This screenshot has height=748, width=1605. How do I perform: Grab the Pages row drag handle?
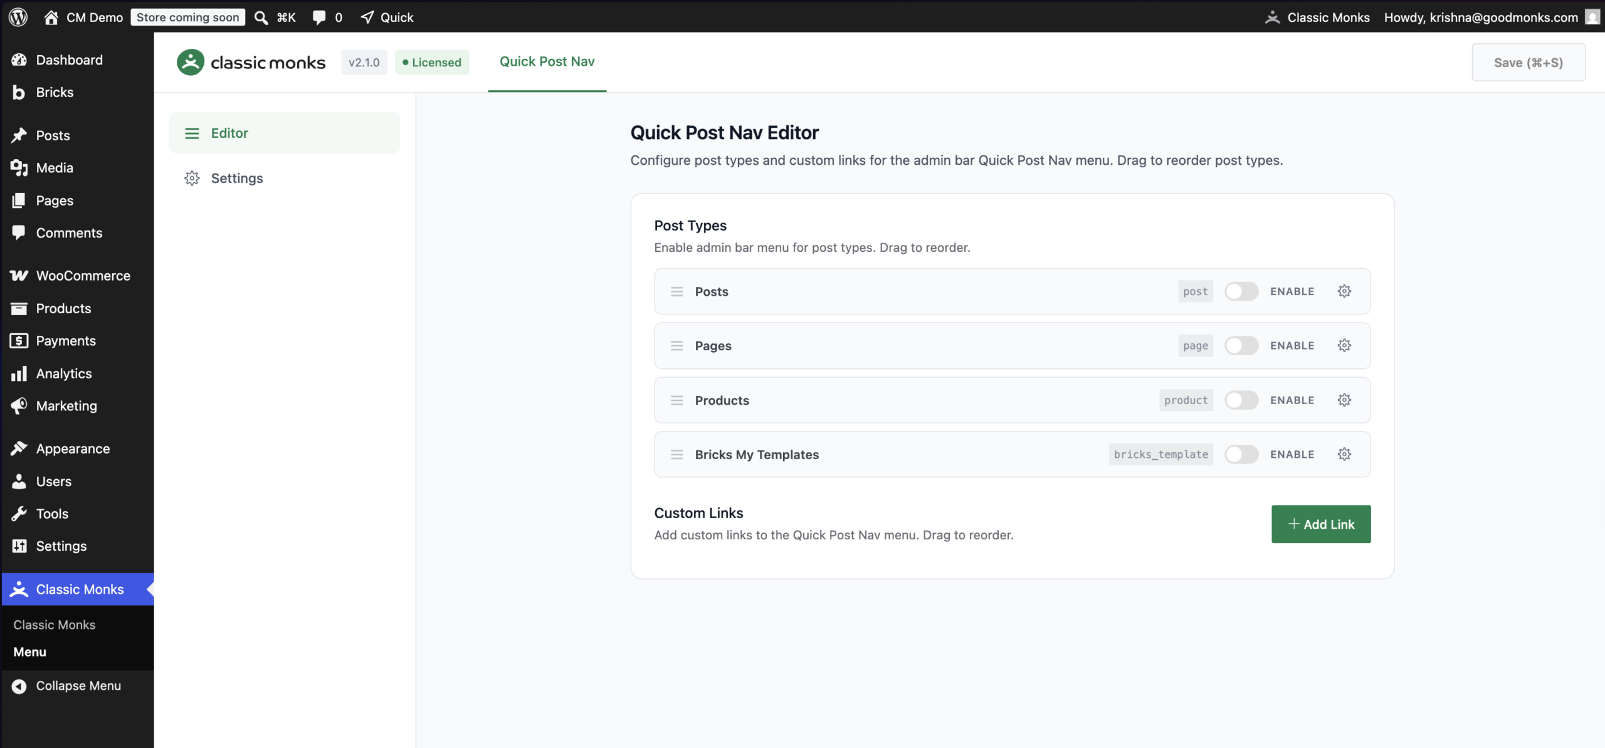click(676, 346)
